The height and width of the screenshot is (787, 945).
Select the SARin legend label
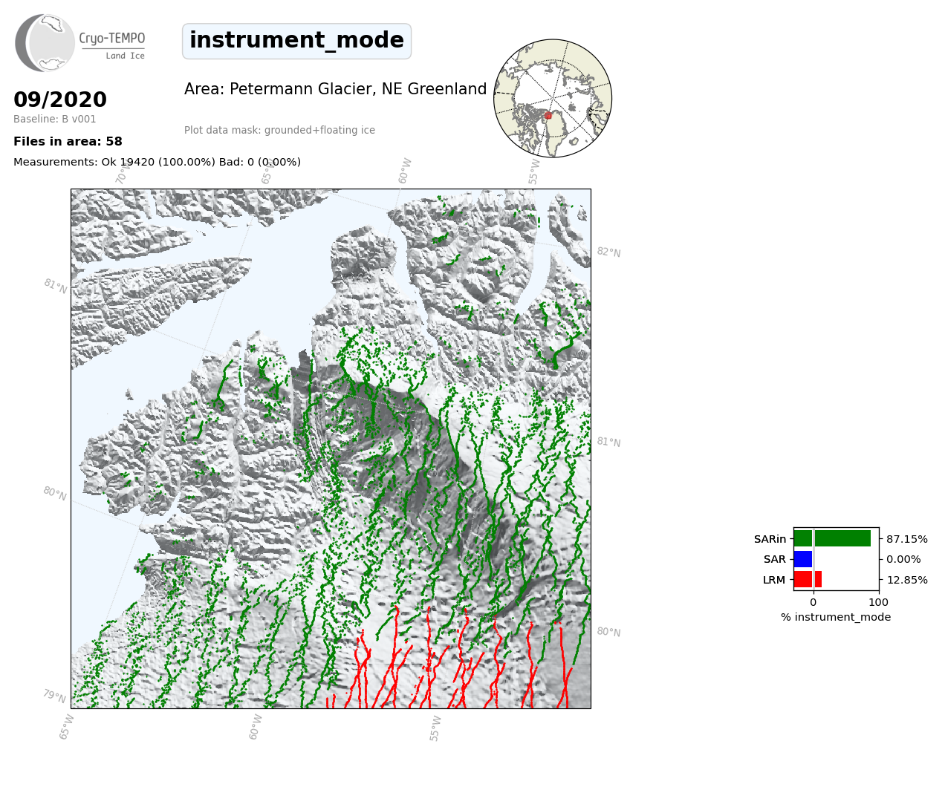(x=770, y=539)
